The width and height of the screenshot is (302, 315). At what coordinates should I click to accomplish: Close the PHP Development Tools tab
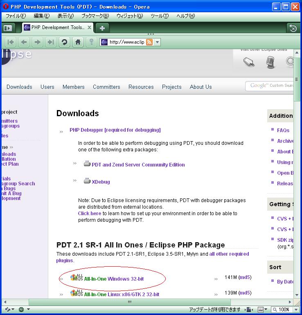[90, 27]
